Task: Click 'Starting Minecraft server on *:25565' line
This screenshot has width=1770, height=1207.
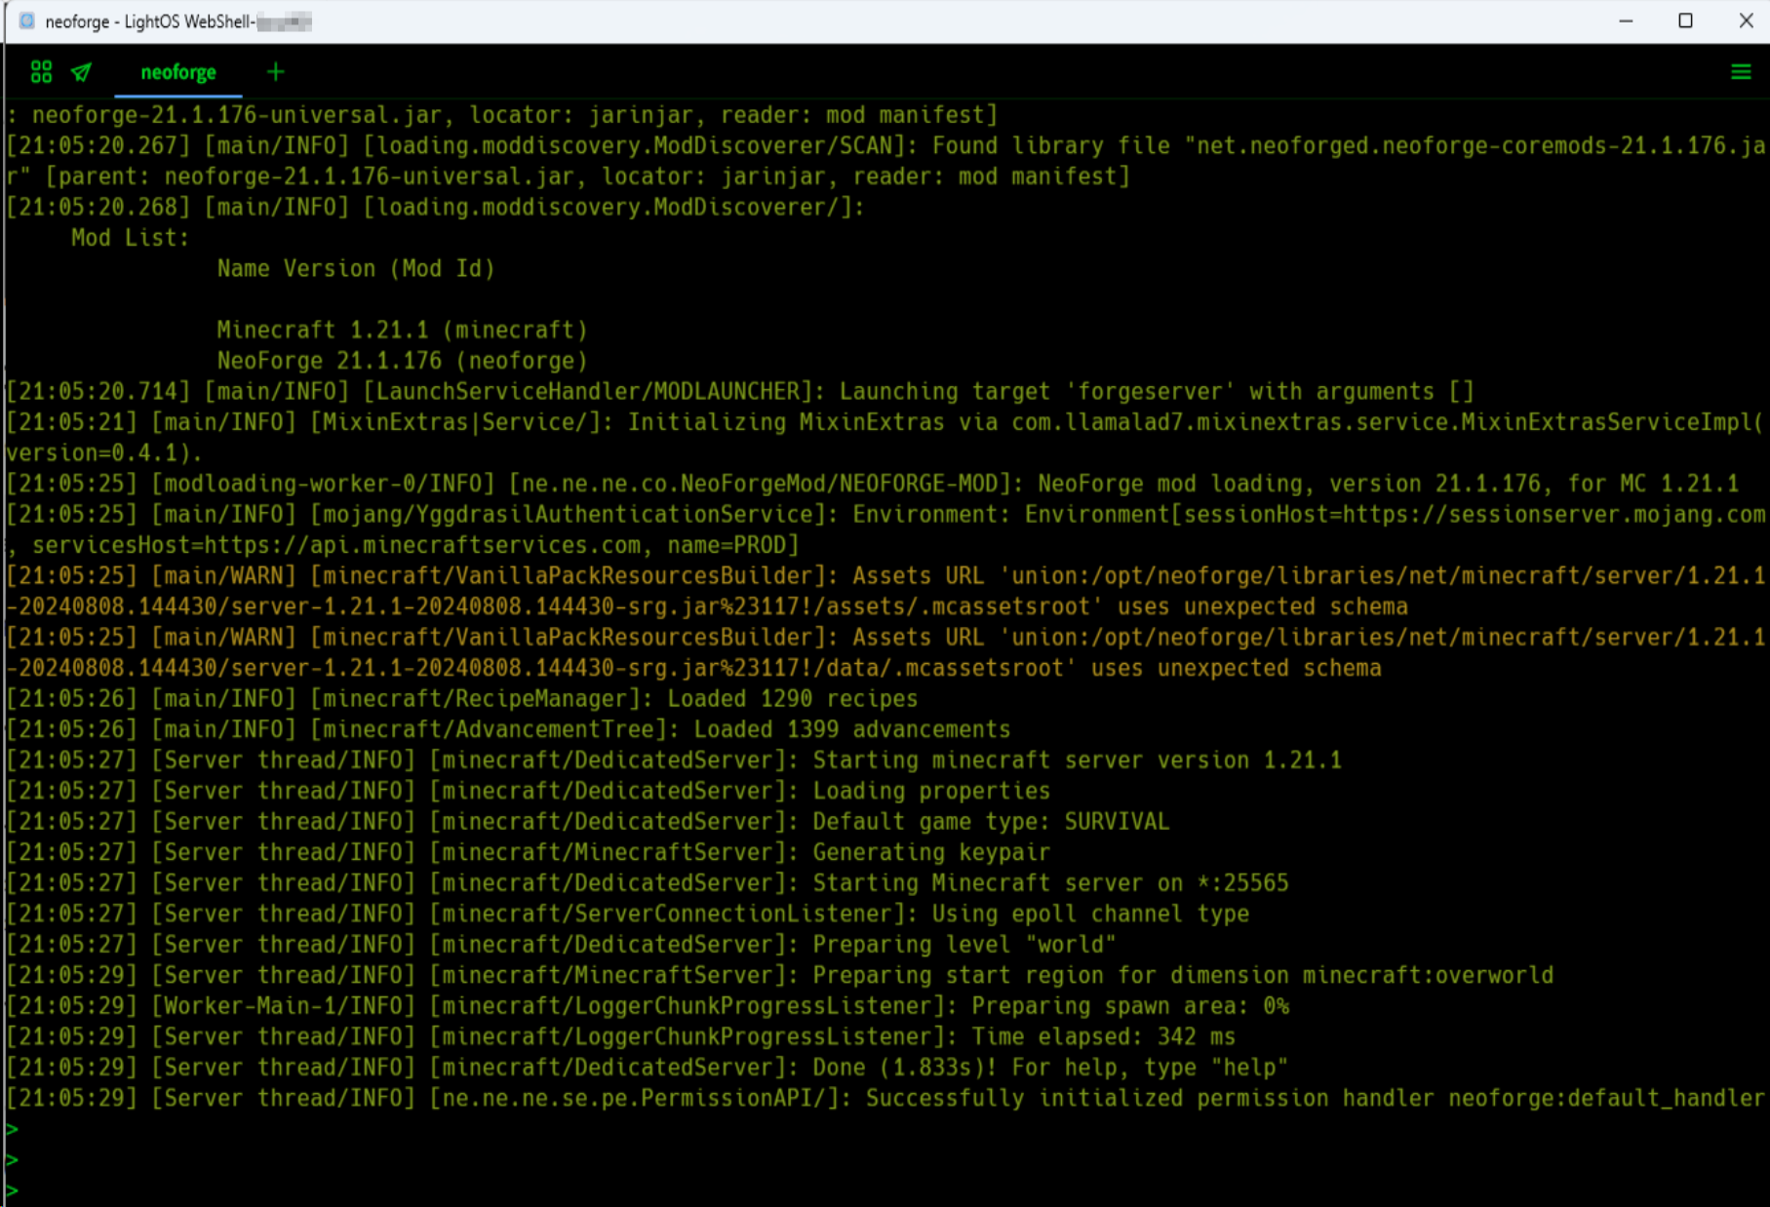Action: tap(648, 882)
